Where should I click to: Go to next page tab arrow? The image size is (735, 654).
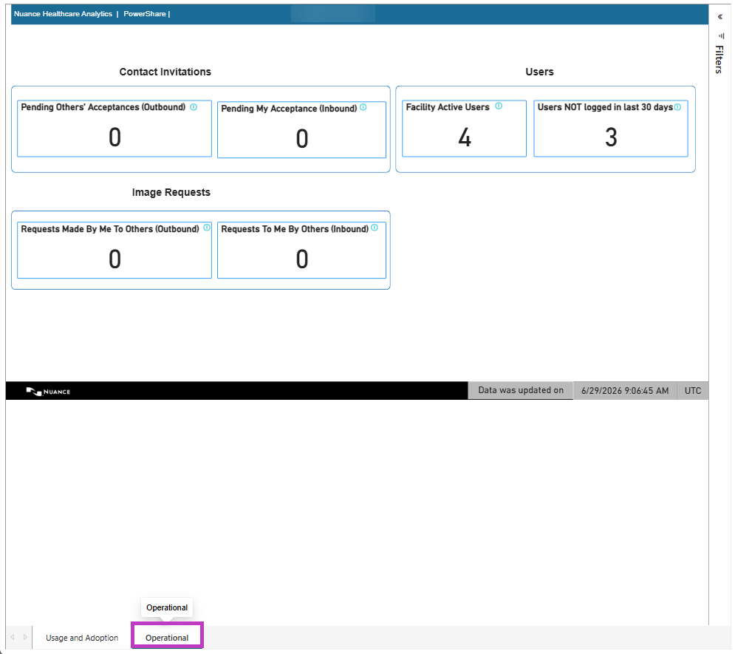tap(25, 637)
